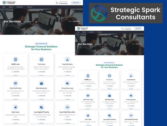Go to Home in left page navbar

(x=4, y=7)
